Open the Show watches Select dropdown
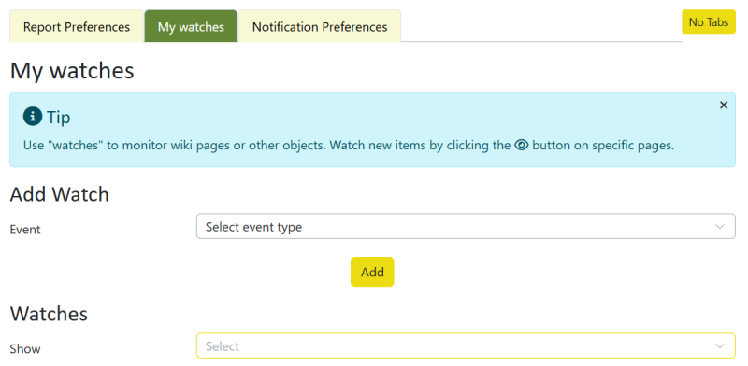The height and width of the screenshot is (366, 748). (466, 345)
